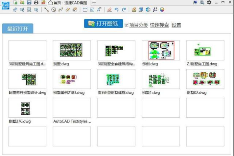Open the 别墅276.dwg drawing thumbnail
Screen dimensions: 234x156
click(27, 108)
